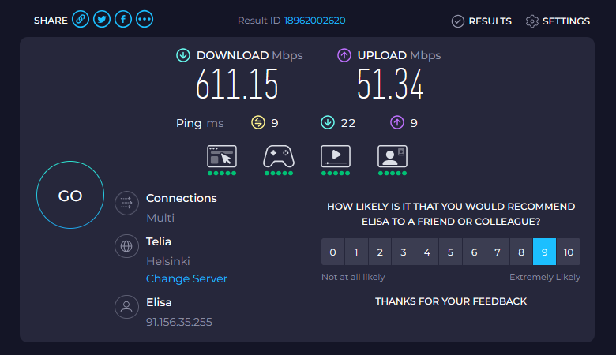Rate recommendation as 0
The height and width of the screenshot is (355, 616).
[332, 252]
